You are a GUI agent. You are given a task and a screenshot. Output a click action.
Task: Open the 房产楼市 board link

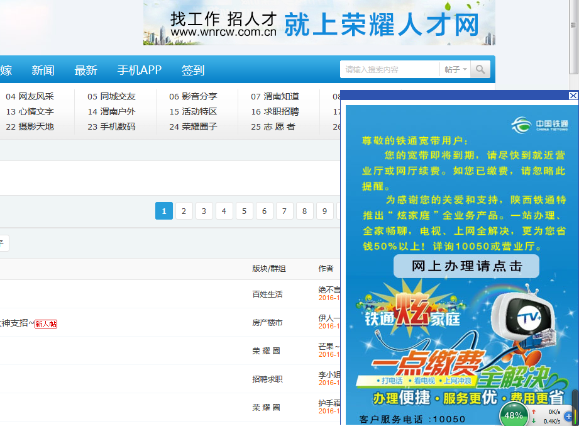click(x=267, y=323)
